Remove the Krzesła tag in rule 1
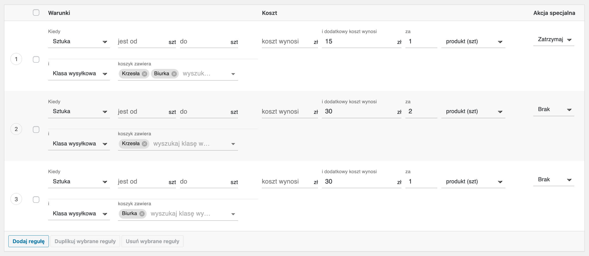The image size is (589, 256). pyautogui.click(x=144, y=74)
